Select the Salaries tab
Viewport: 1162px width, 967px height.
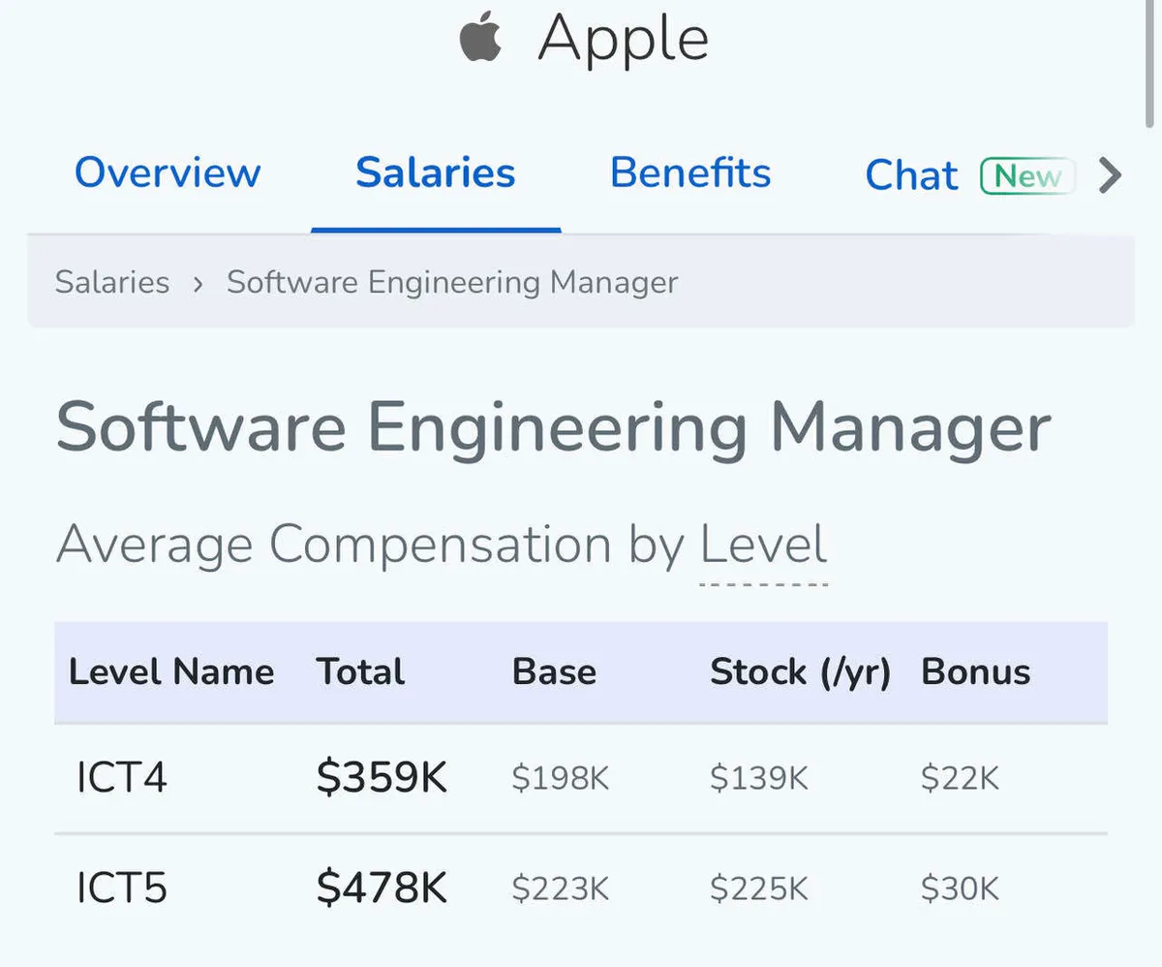(436, 173)
